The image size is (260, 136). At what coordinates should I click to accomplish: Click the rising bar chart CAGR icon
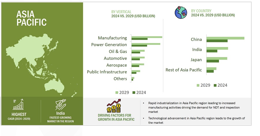click(19, 105)
